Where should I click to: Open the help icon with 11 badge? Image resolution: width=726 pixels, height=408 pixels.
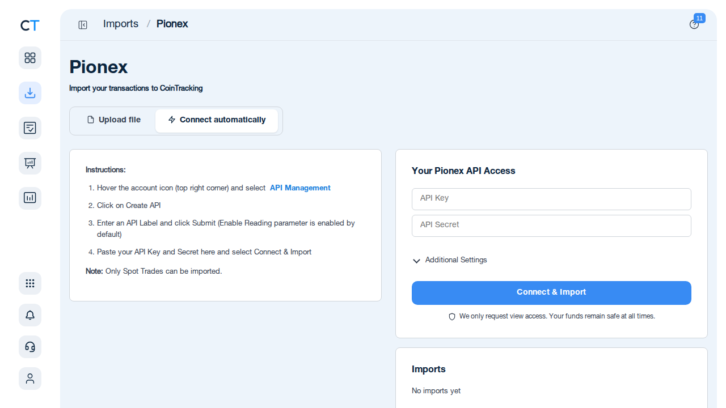click(x=694, y=24)
